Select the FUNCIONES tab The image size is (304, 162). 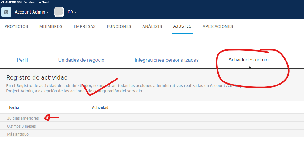(x=119, y=26)
